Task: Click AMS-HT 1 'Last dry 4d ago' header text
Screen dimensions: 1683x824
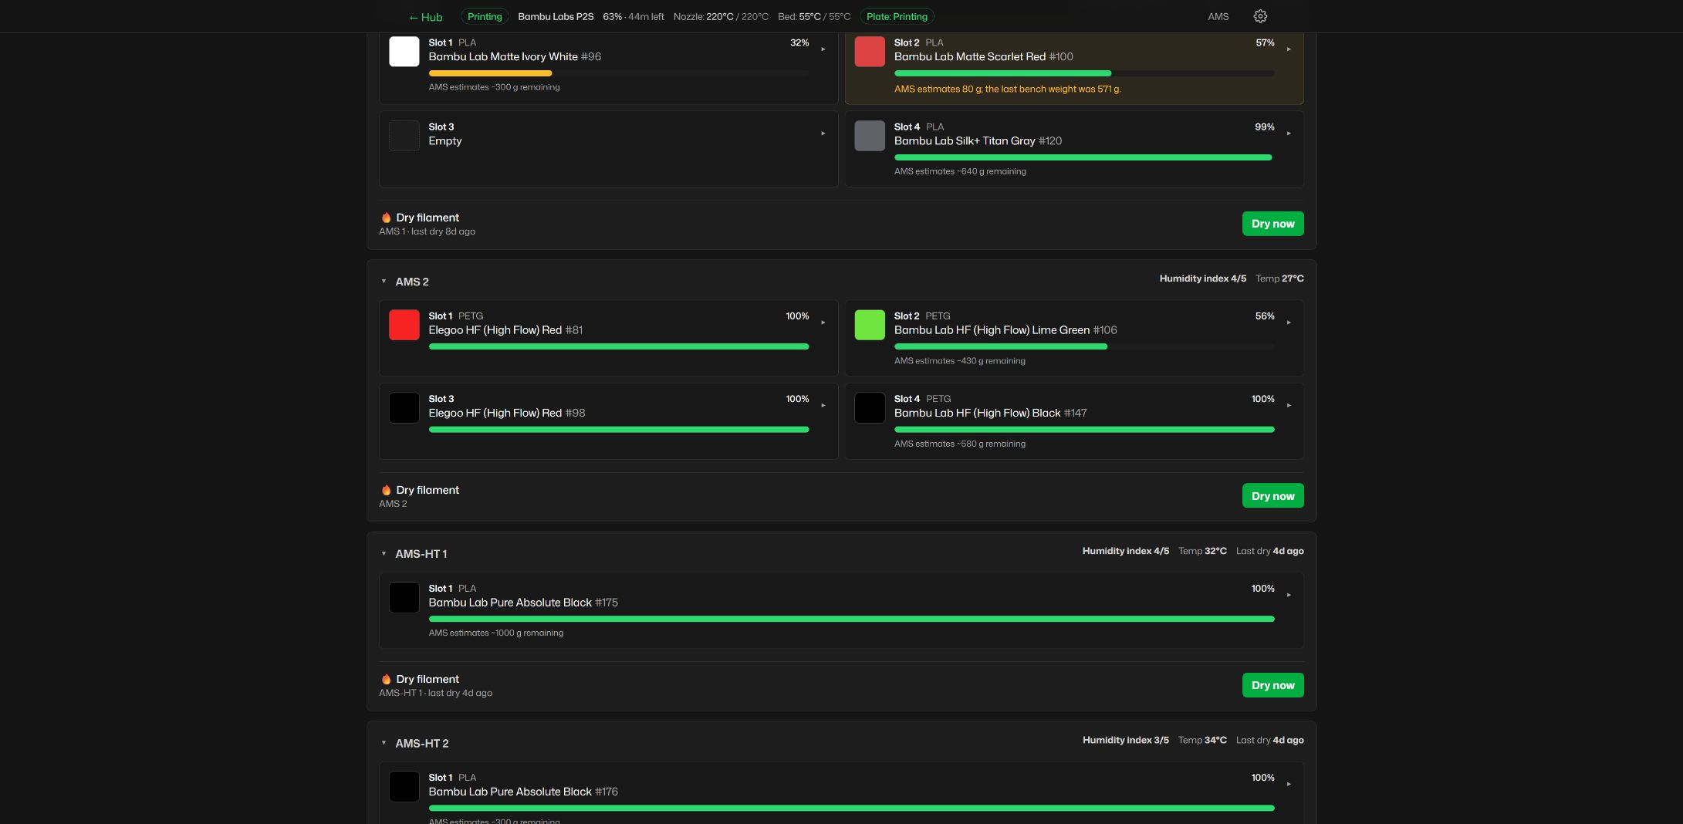Action: point(1269,551)
